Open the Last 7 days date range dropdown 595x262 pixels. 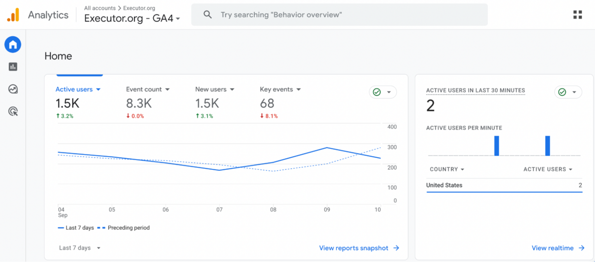(80, 248)
